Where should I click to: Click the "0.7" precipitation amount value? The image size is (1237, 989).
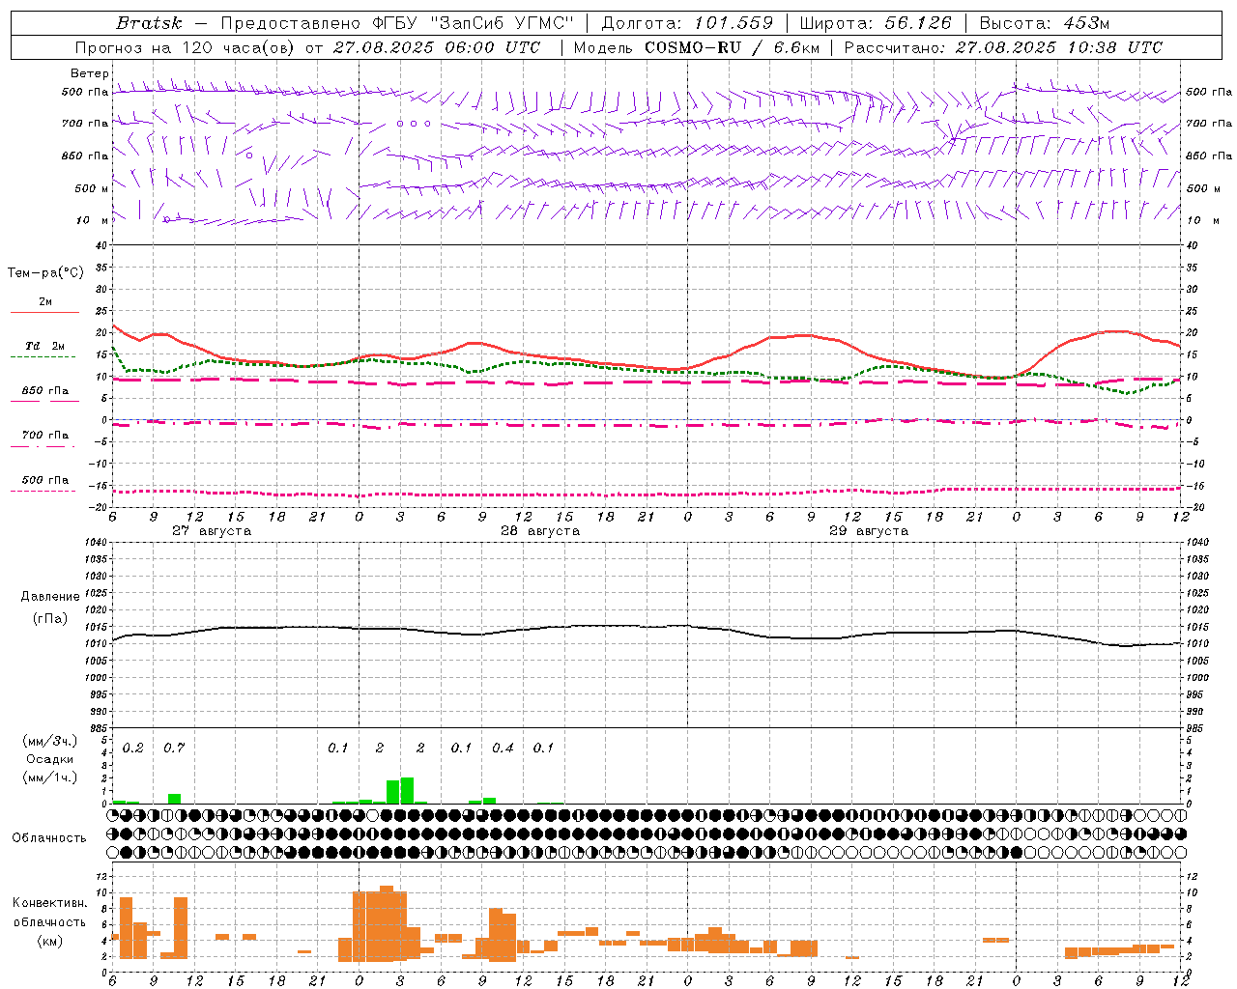pos(174,748)
